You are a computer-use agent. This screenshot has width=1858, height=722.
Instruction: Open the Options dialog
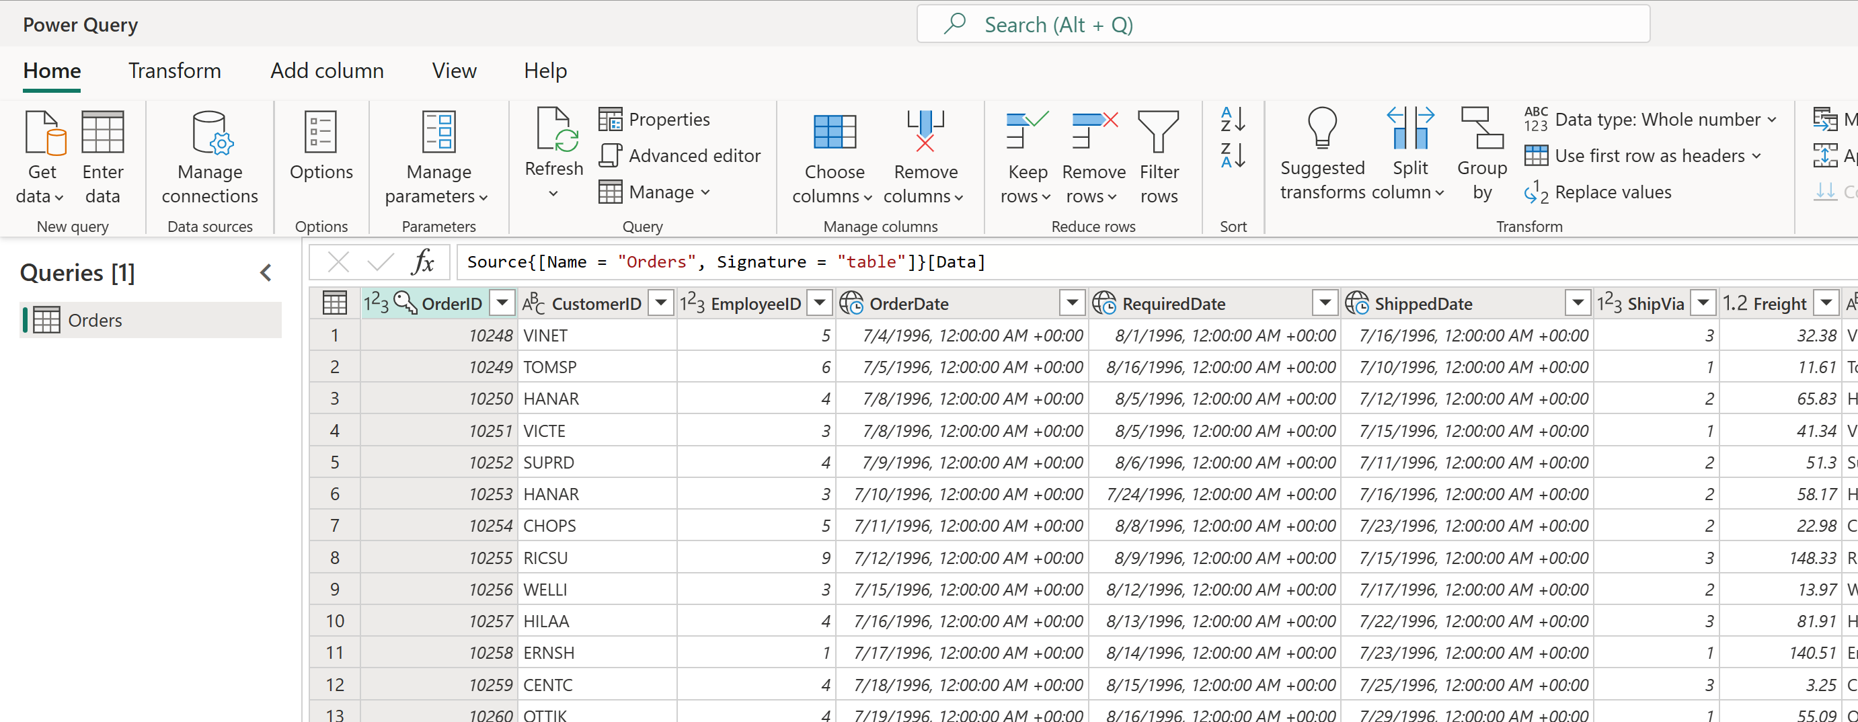(321, 145)
